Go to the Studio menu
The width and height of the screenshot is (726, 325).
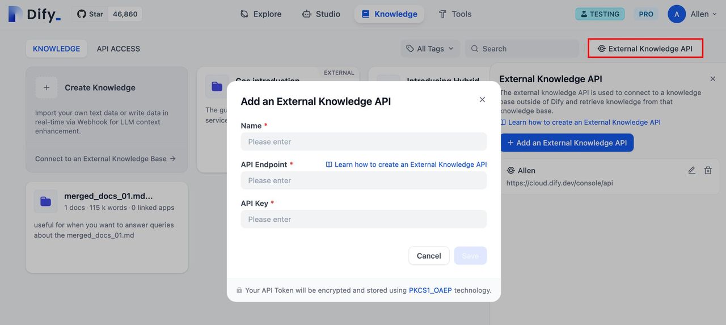click(x=321, y=14)
